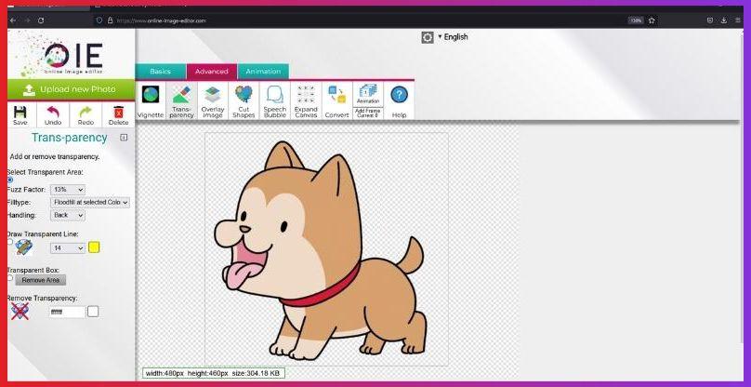The image size is (751, 387).
Task: Open the Fuzz Factor dropdown
Action: pyautogui.click(x=67, y=189)
